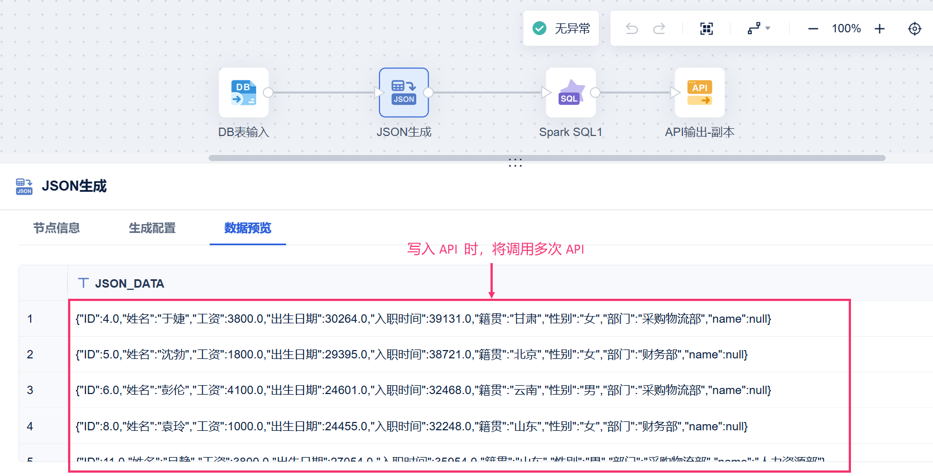Switch to the 节点信息 tab
The width and height of the screenshot is (933, 476).
click(x=56, y=228)
